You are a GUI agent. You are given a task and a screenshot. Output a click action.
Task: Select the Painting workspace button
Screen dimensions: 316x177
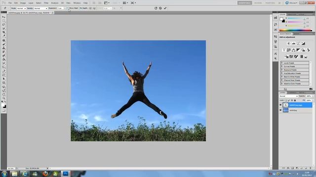270,3
